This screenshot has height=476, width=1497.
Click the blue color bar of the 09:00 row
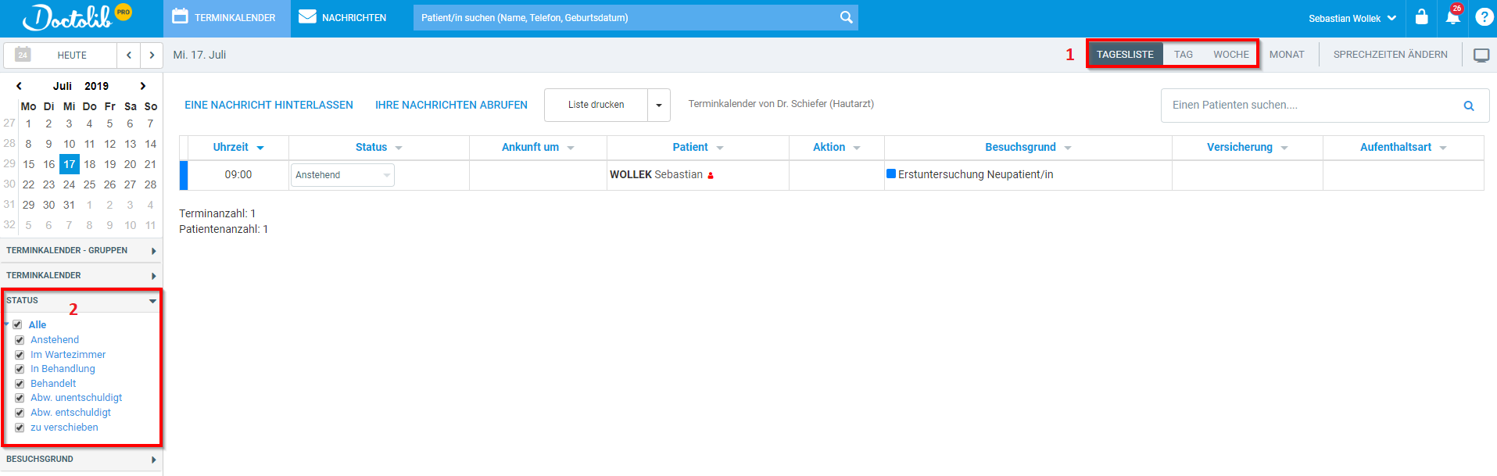click(184, 175)
